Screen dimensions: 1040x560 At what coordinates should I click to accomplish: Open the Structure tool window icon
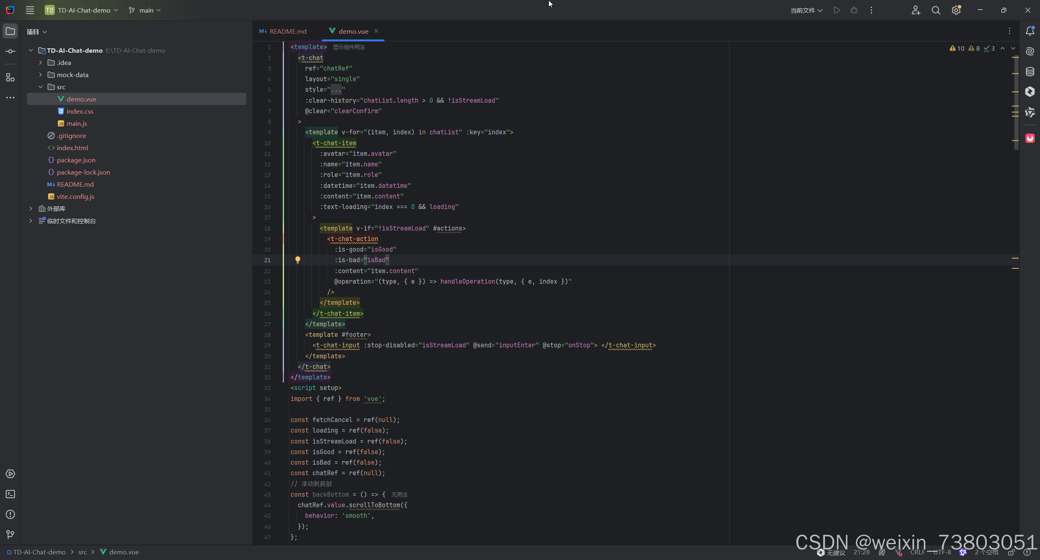[11, 78]
